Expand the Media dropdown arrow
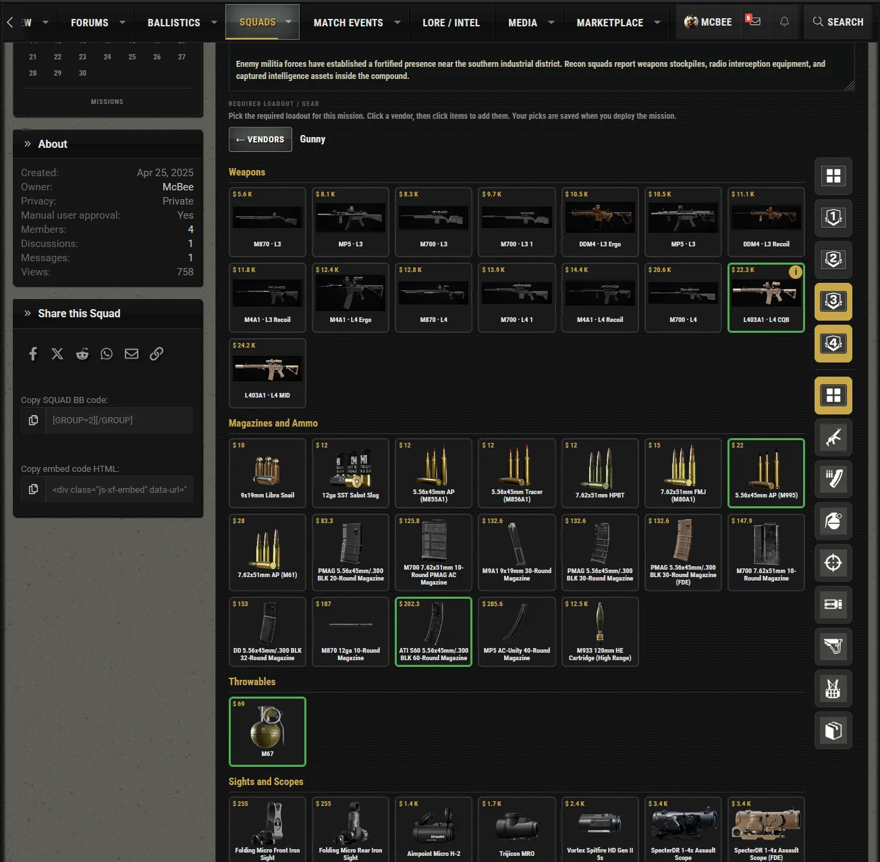Viewport: 880px width, 862px height. point(551,22)
